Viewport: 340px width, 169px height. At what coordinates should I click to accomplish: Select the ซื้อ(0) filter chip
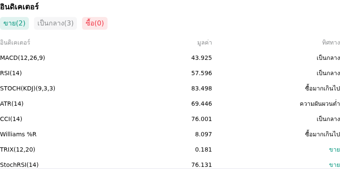(95, 23)
